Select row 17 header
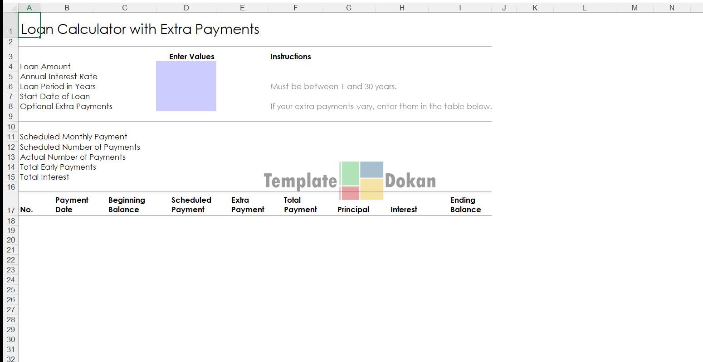The image size is (703, 362). click(x=10, y=210)
